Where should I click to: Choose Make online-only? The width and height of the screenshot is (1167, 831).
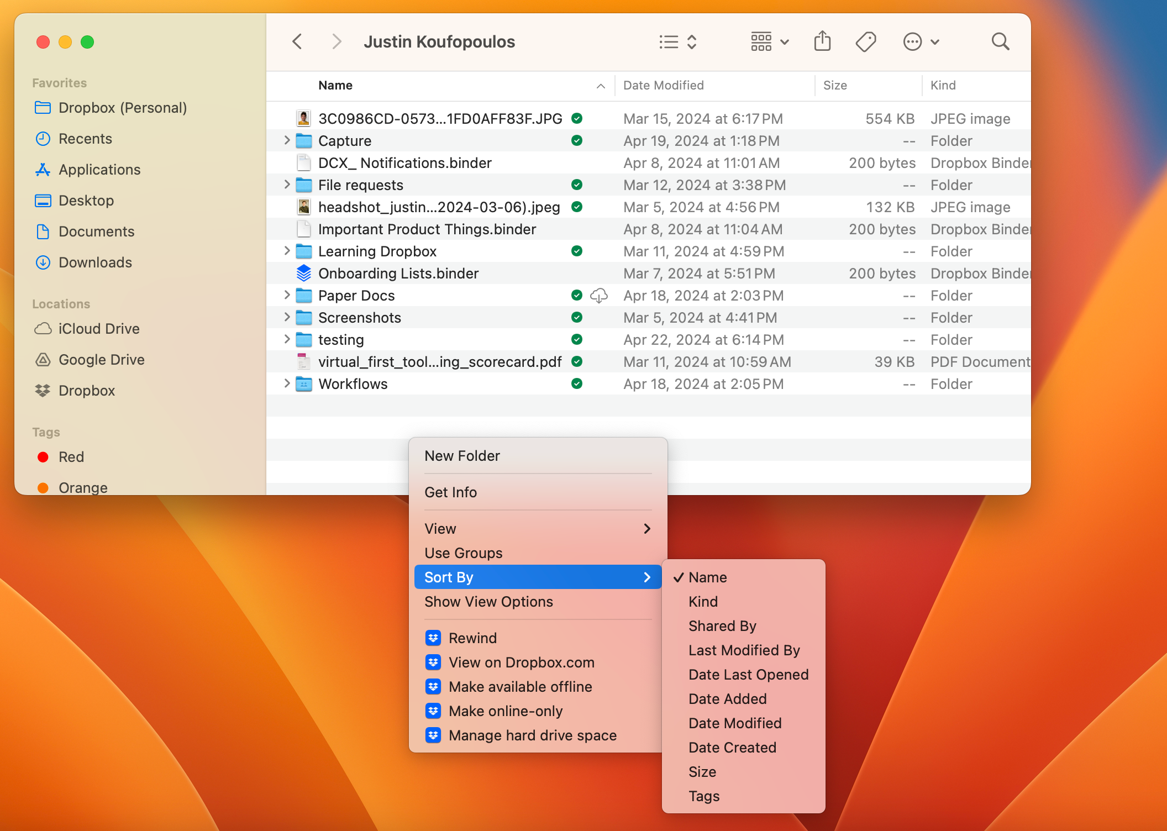click(538, 711)
